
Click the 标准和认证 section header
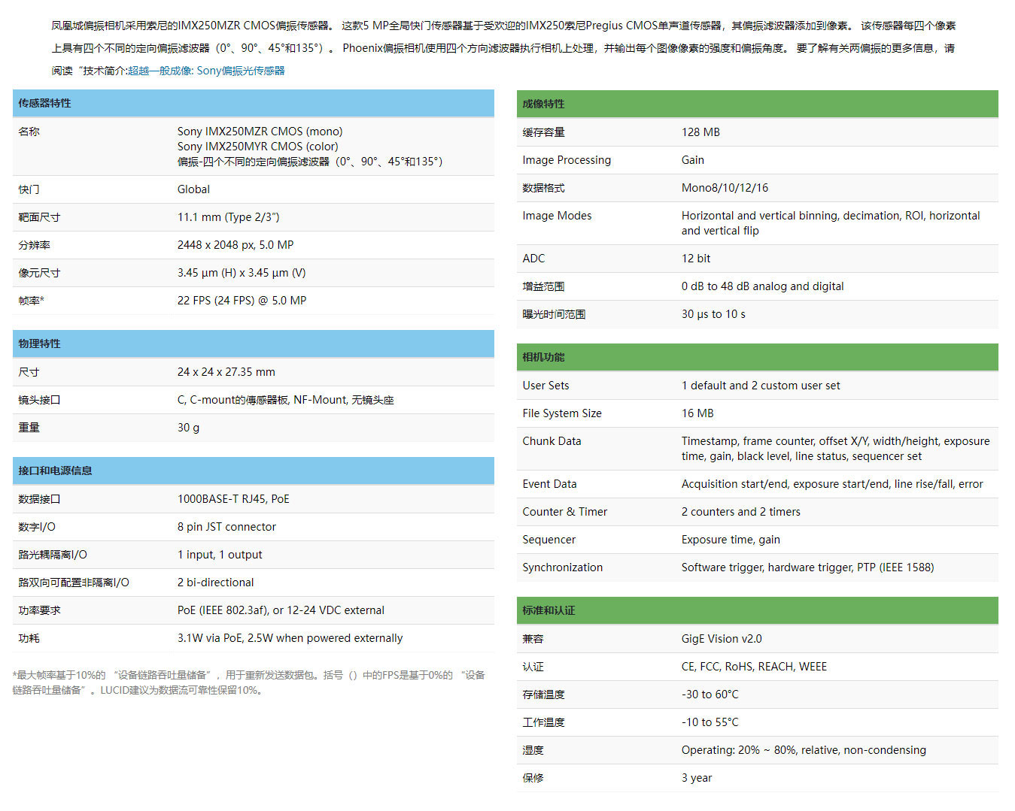pos(549,610)
